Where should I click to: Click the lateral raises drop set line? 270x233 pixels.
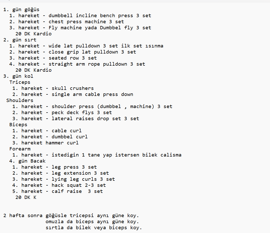point(76,119)
